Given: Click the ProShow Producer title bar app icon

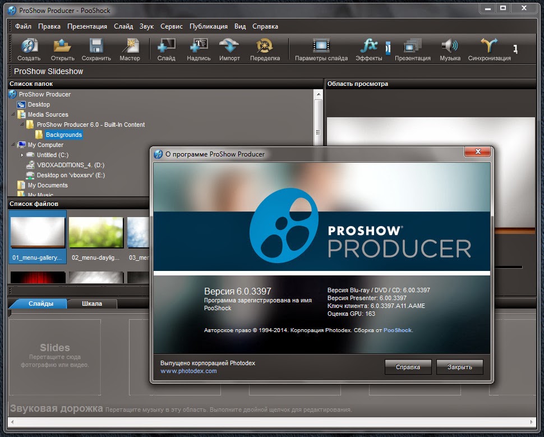Looking at the screenshot, I should (12, 11).
